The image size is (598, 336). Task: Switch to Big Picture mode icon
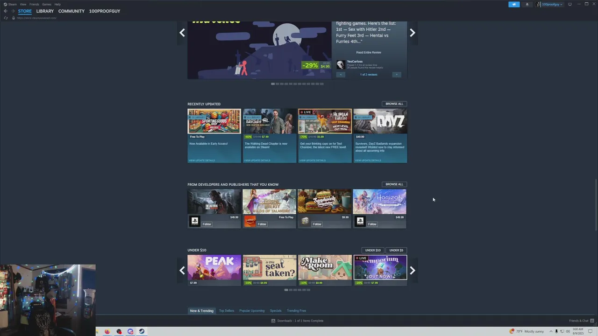[x=570, y=4]
